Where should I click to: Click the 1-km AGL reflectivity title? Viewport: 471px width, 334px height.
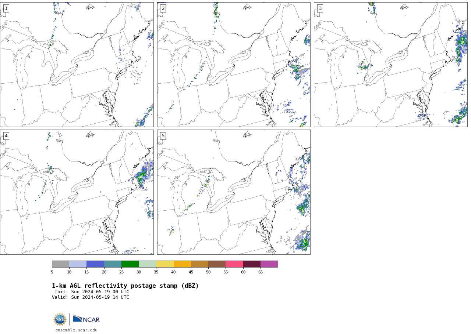(125, 286)
